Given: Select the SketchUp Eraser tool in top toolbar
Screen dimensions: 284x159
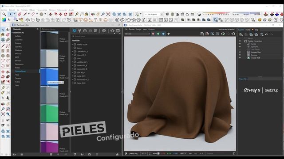Looking at the screenshot, I should [x=20, y=14].
